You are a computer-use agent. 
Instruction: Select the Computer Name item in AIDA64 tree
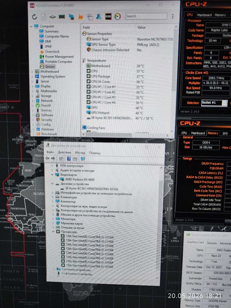pos(54,36)
